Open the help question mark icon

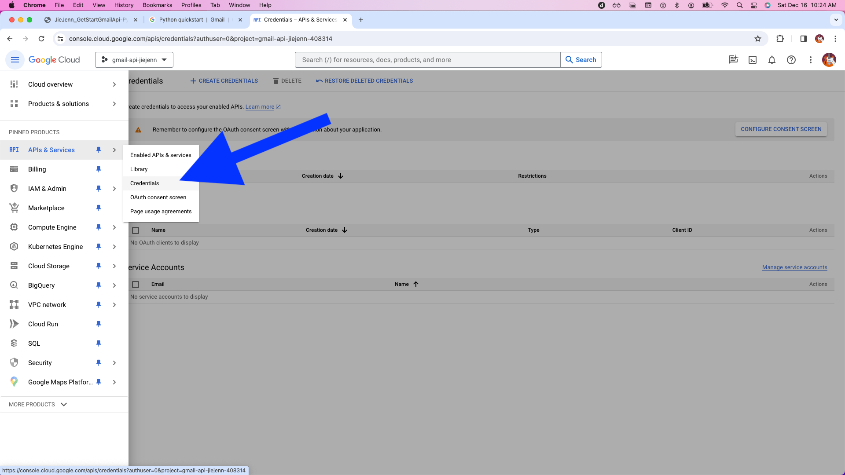pyautogui.click(x=791, y=60)
